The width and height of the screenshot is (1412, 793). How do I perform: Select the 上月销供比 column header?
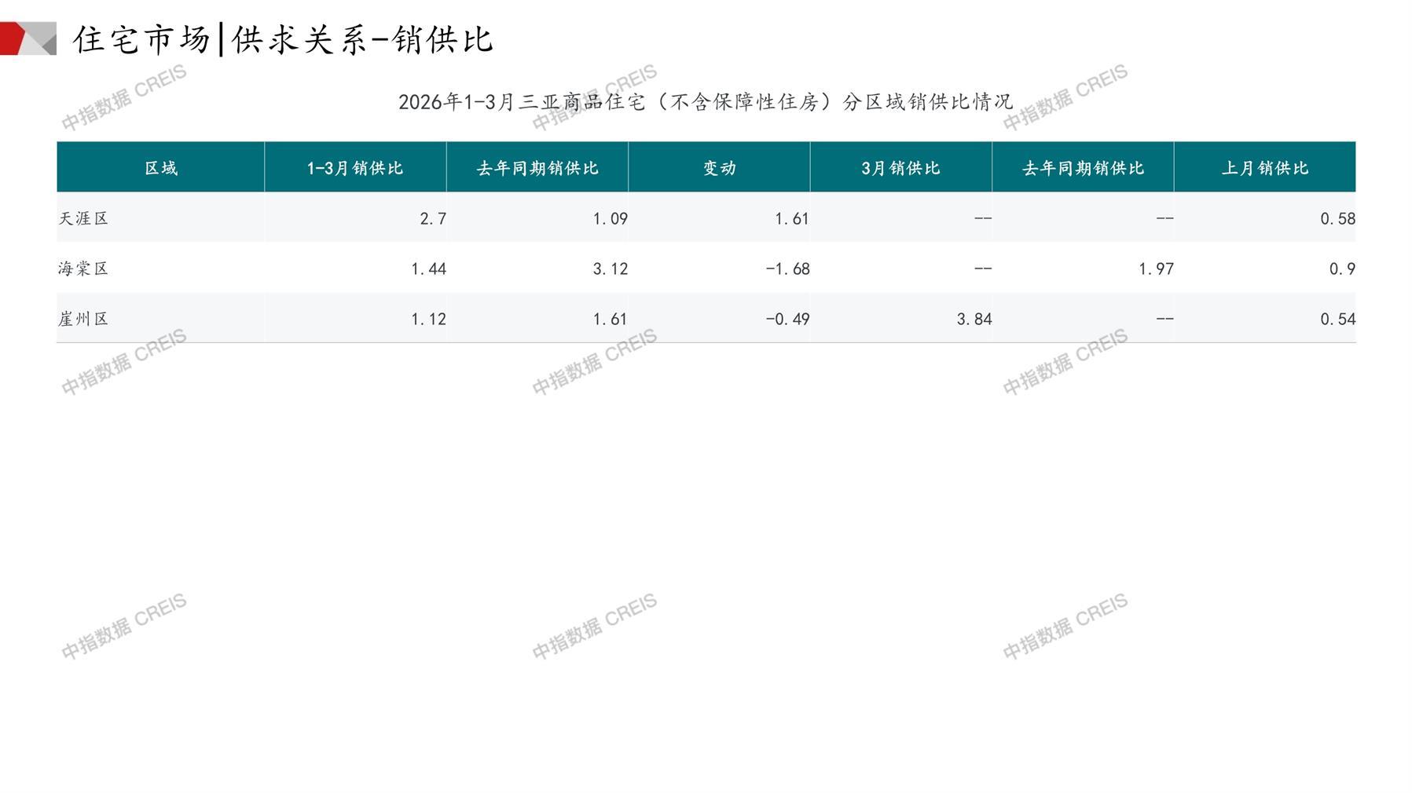1264,168
